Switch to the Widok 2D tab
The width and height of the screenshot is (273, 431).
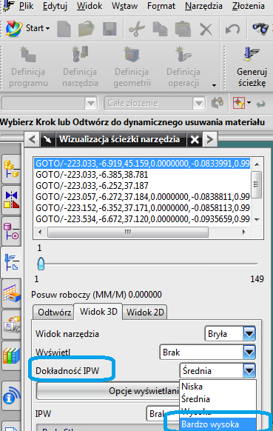pyautogui.click(x=145, y=313)
